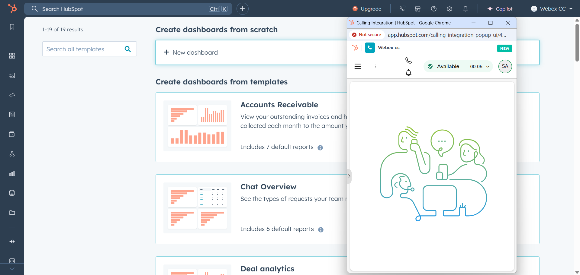Open the Webex CC account dropdown
Image resolution: width=580 pixels, height=275 pixels.
[552, 9]
